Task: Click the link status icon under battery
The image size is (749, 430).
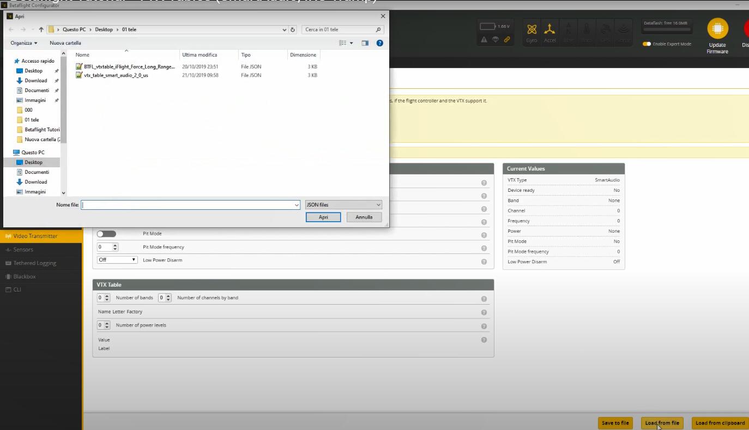Action: [x=507, y=39]
